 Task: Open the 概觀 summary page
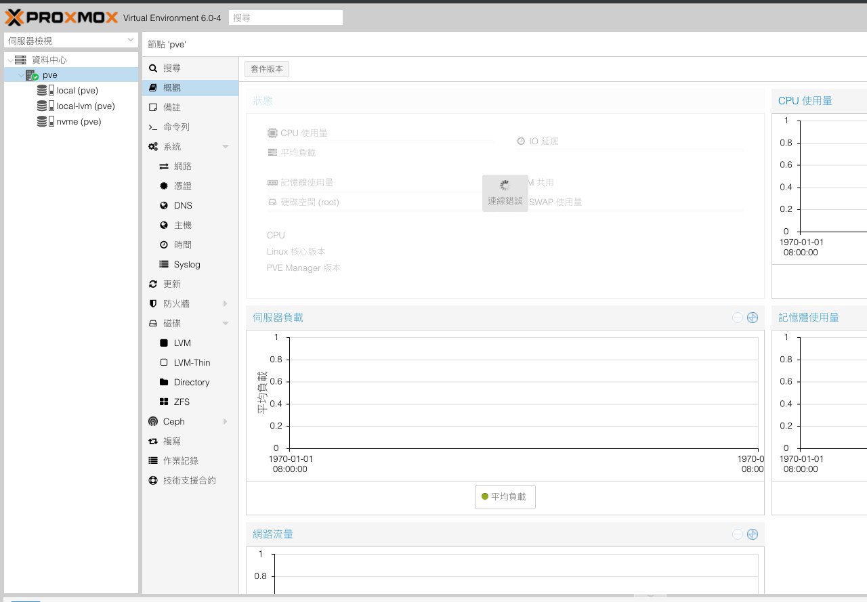(x=190, y=88)
